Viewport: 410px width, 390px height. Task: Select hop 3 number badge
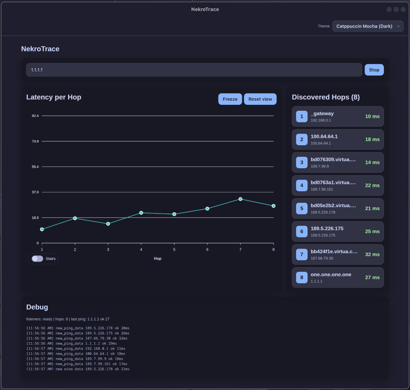pos(302,162)
